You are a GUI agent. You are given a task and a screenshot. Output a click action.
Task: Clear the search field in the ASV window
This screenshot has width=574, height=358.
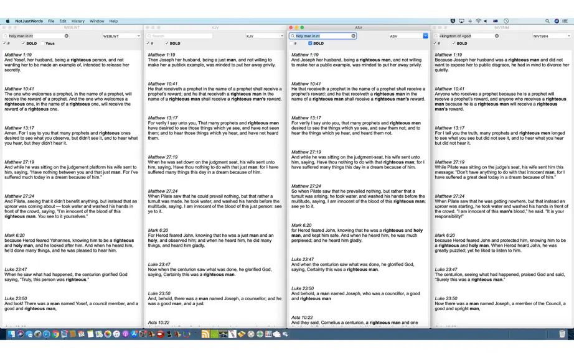pos(353,36)
